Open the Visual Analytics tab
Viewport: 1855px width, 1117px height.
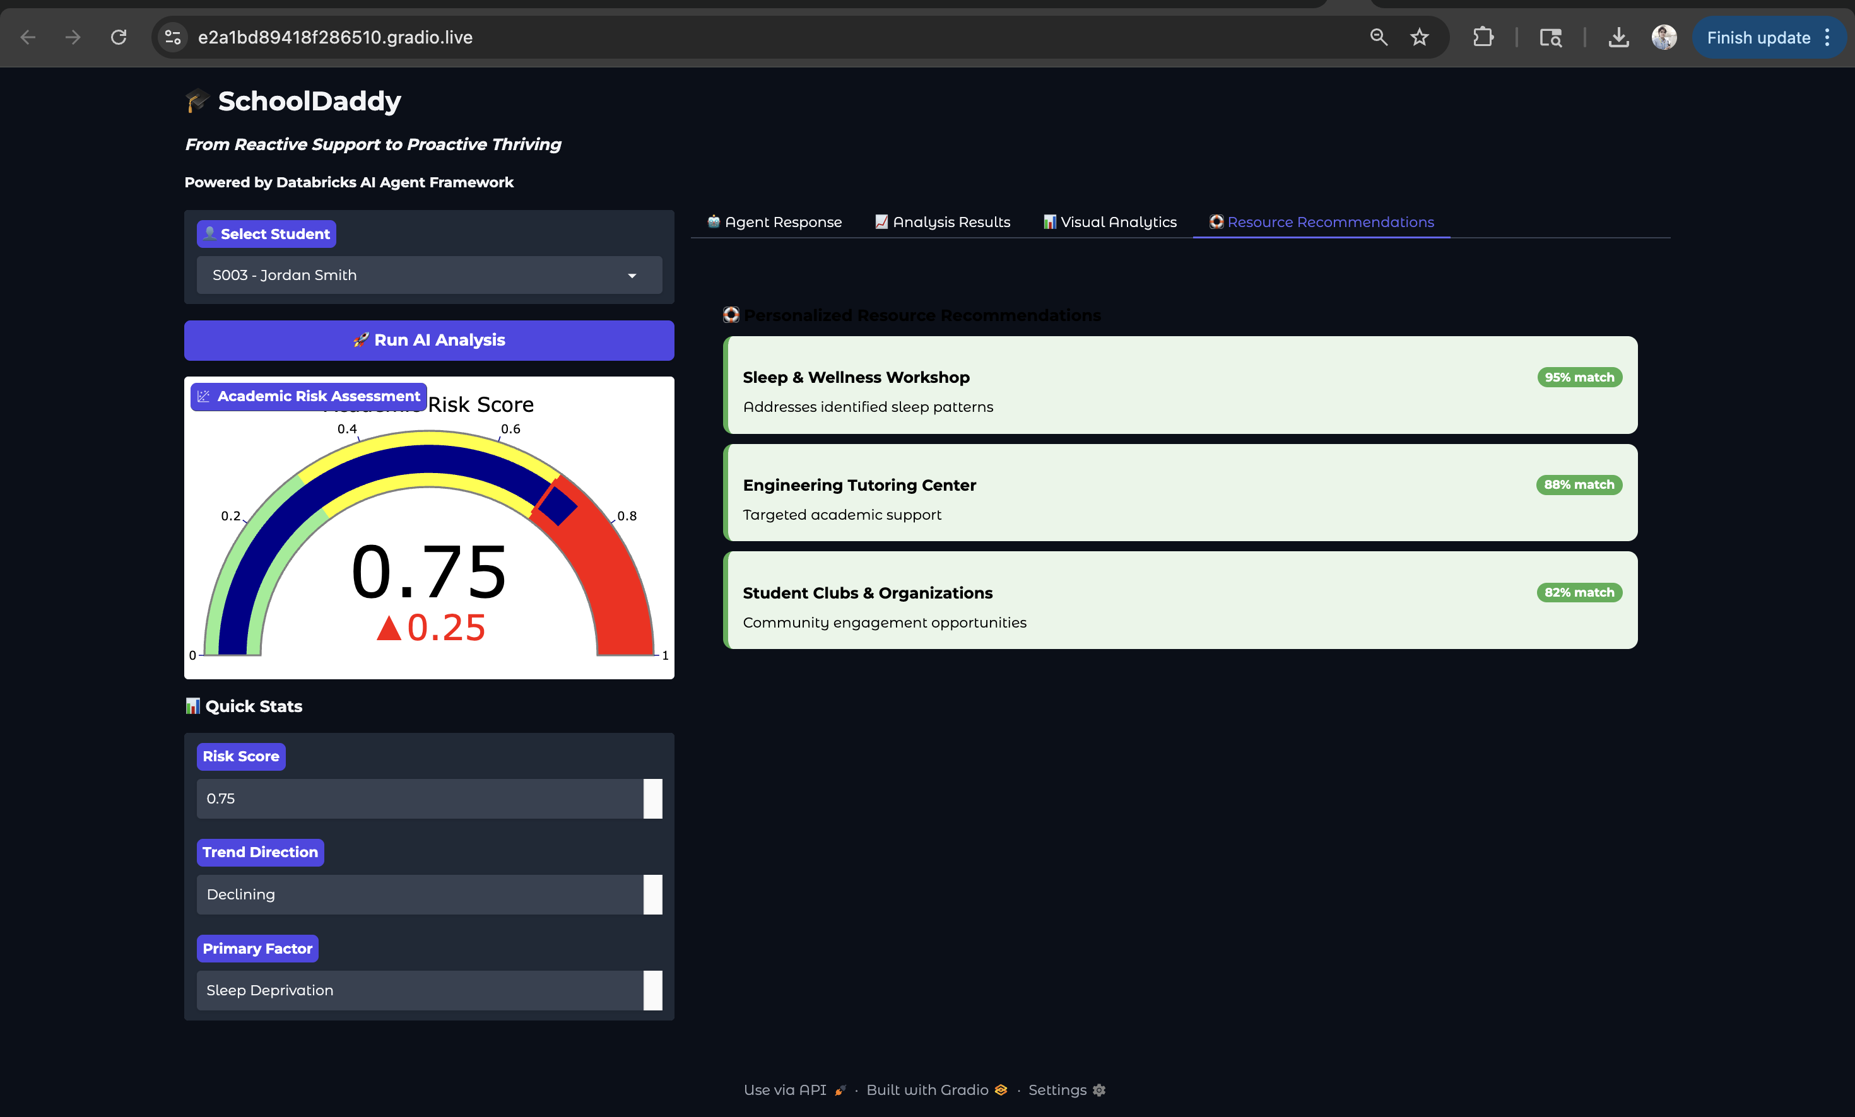click(x=1110, y=222)
